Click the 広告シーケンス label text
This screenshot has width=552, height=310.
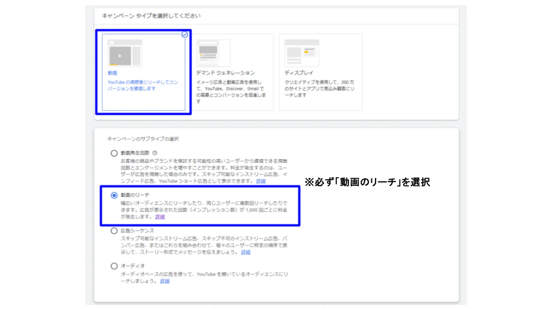pos(137,231)
